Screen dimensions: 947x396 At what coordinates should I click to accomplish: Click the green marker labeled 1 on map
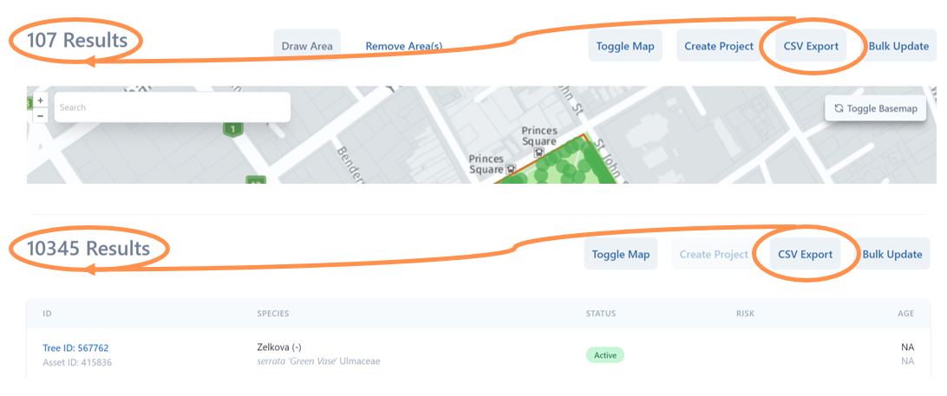point(232,129)
